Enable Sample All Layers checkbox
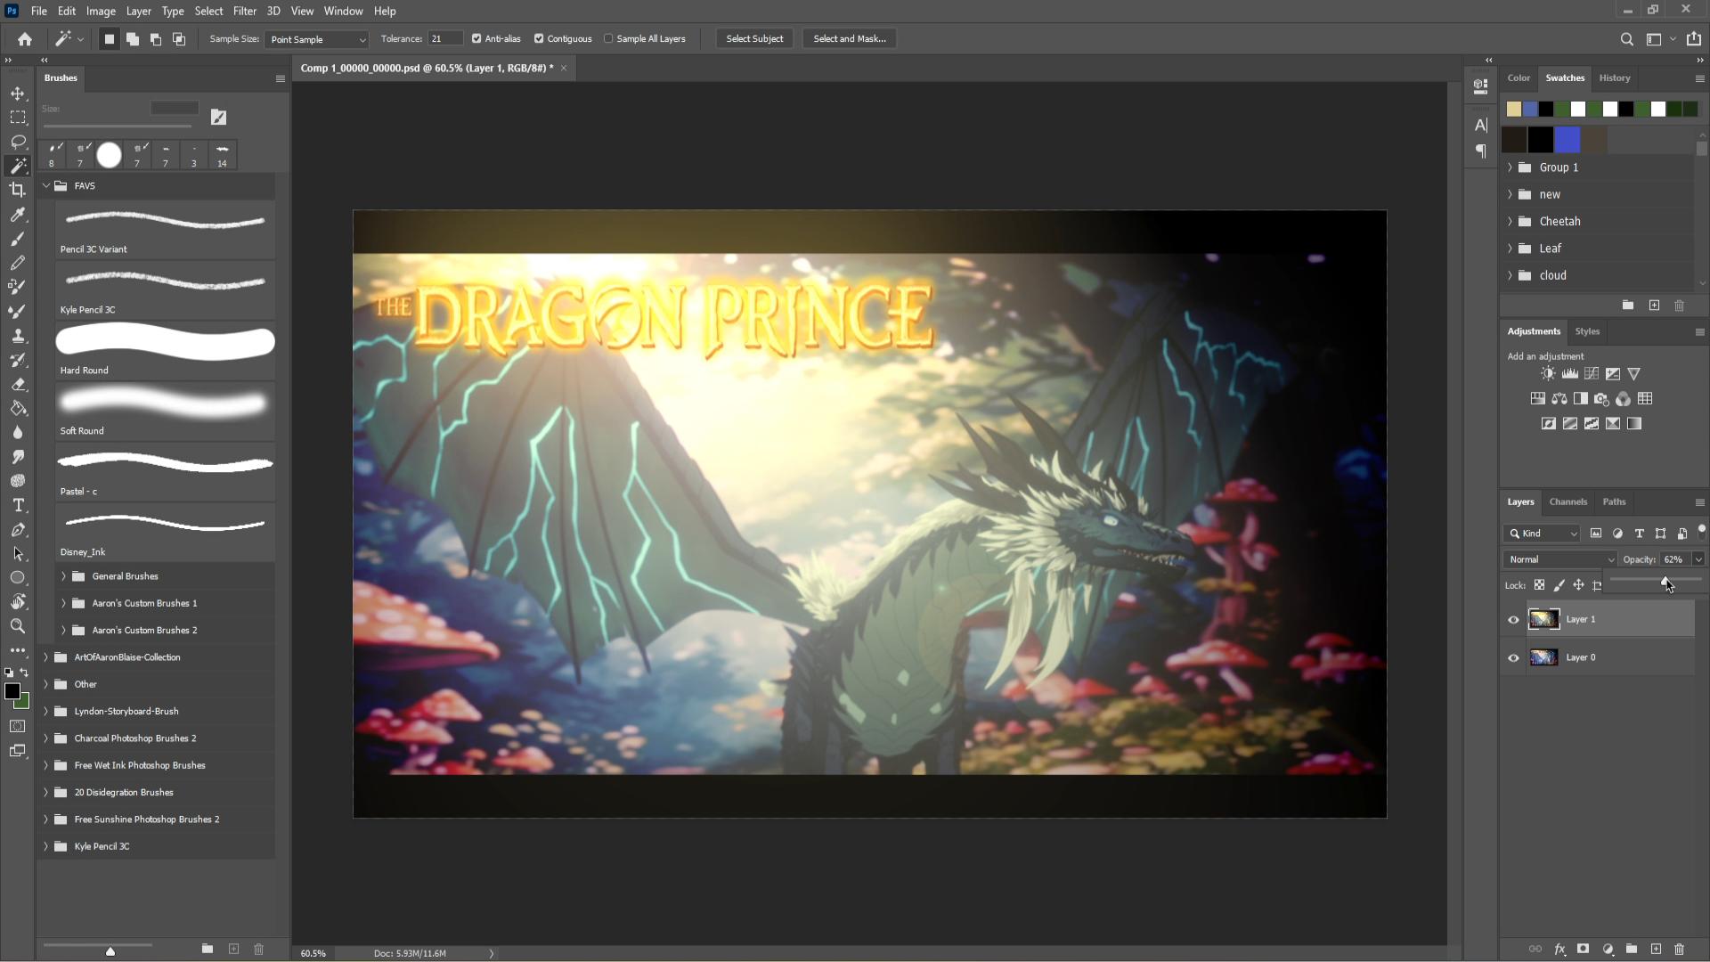1710x962 pixels. pyautogui.click(x=608, y=39)
